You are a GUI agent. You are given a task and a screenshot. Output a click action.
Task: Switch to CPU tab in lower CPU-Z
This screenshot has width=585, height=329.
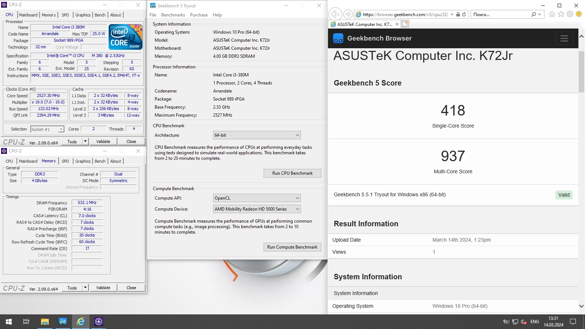click(x=10, y=161)
